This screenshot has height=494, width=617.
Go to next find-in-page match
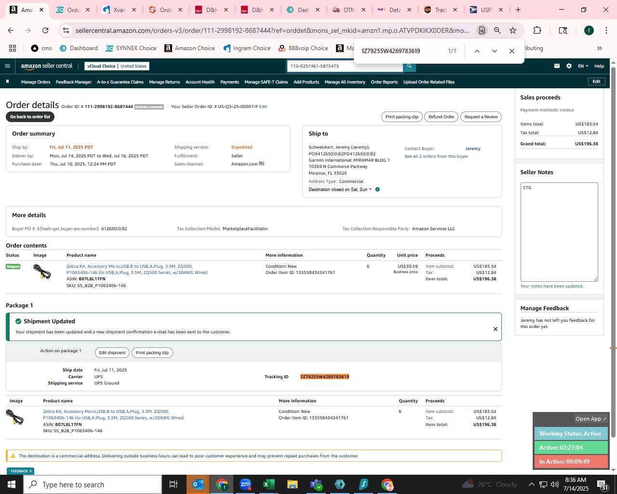(494, 51)
